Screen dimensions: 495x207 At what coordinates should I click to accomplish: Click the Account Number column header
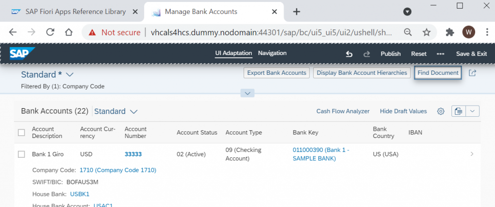click(136, 133)
